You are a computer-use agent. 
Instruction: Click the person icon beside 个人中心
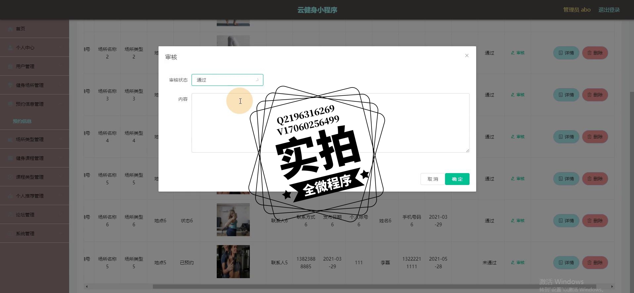point(10,48)
